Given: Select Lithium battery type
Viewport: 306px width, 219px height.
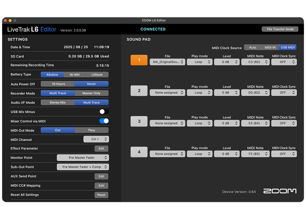Looking at the screenshot, I should 97,74.
